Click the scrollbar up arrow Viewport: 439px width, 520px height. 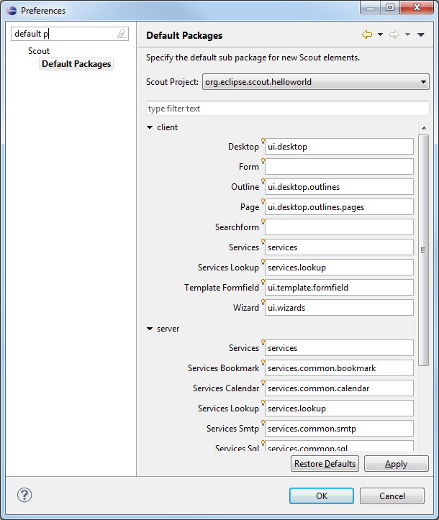coord(424,128)
